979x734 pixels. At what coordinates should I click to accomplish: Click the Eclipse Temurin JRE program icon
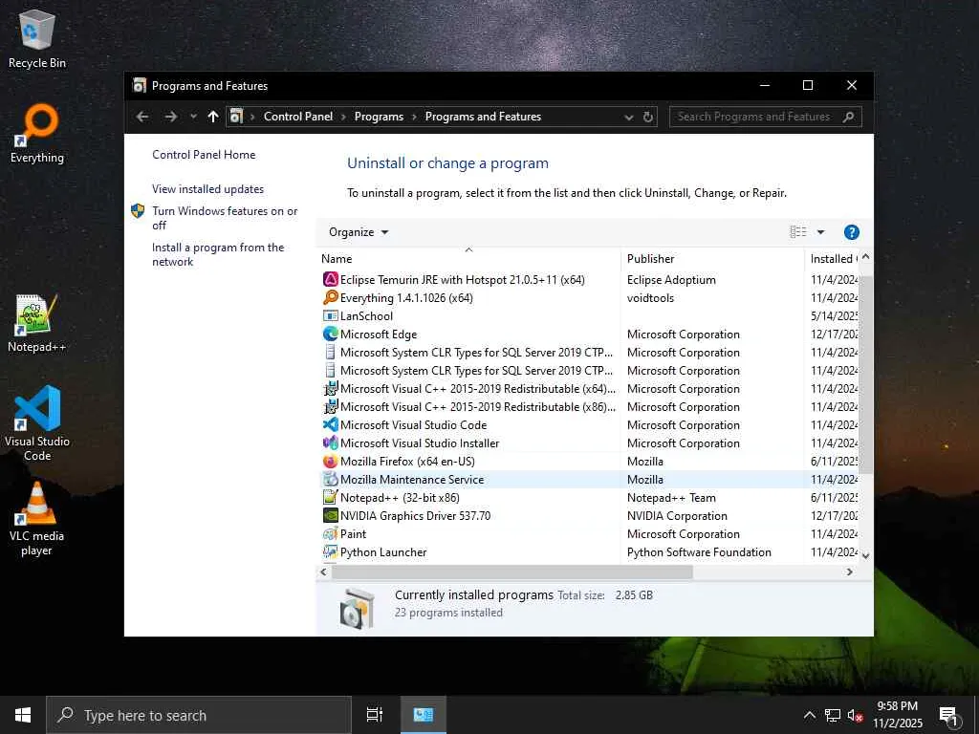click(x=330, y=280)
